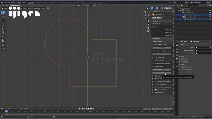Expand the Split Curves section

pos(153,57)
